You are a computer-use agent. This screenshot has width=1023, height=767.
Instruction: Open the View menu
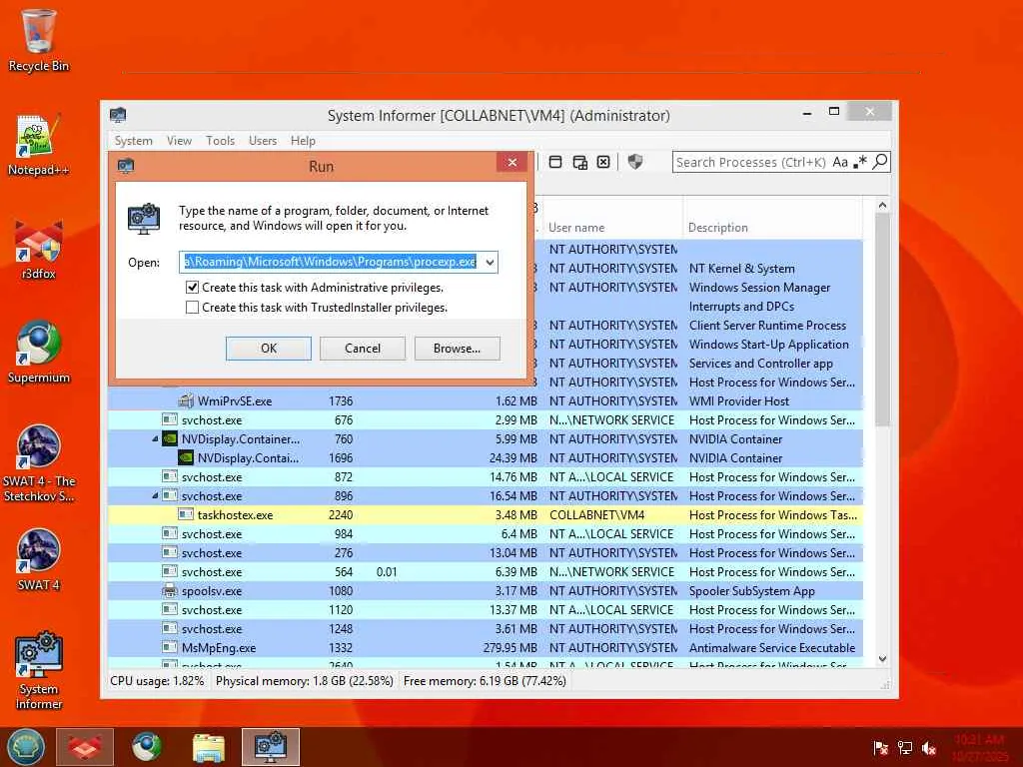(x=179, y=141)
